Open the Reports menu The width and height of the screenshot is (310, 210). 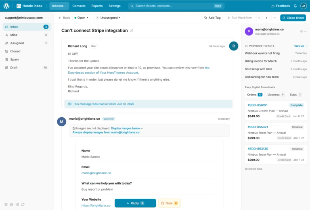tap(97, 6)
